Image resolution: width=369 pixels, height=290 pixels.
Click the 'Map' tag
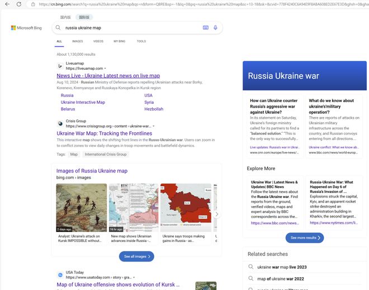74,154
